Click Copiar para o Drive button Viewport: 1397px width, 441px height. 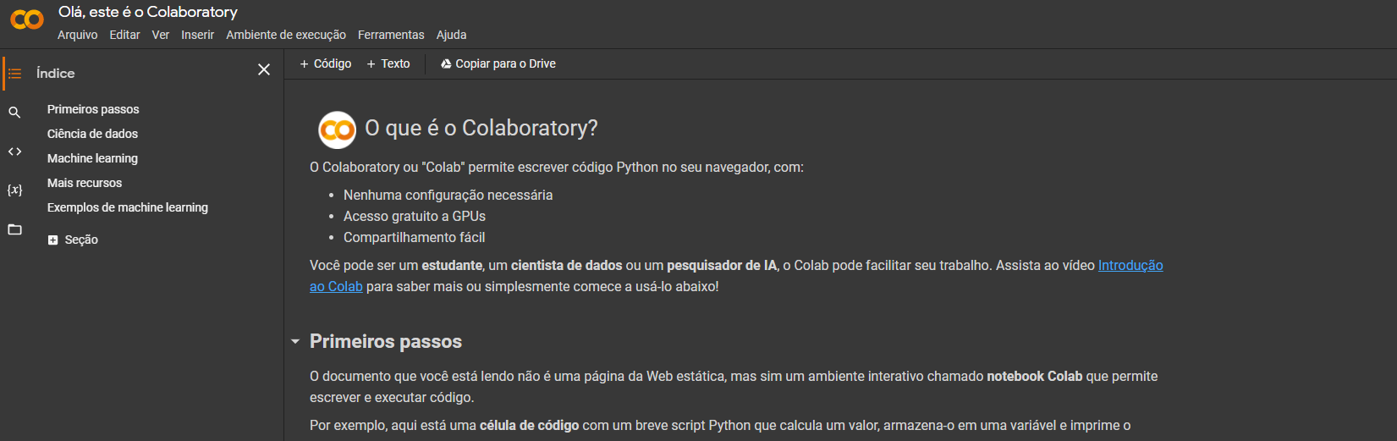click(498, 63)
